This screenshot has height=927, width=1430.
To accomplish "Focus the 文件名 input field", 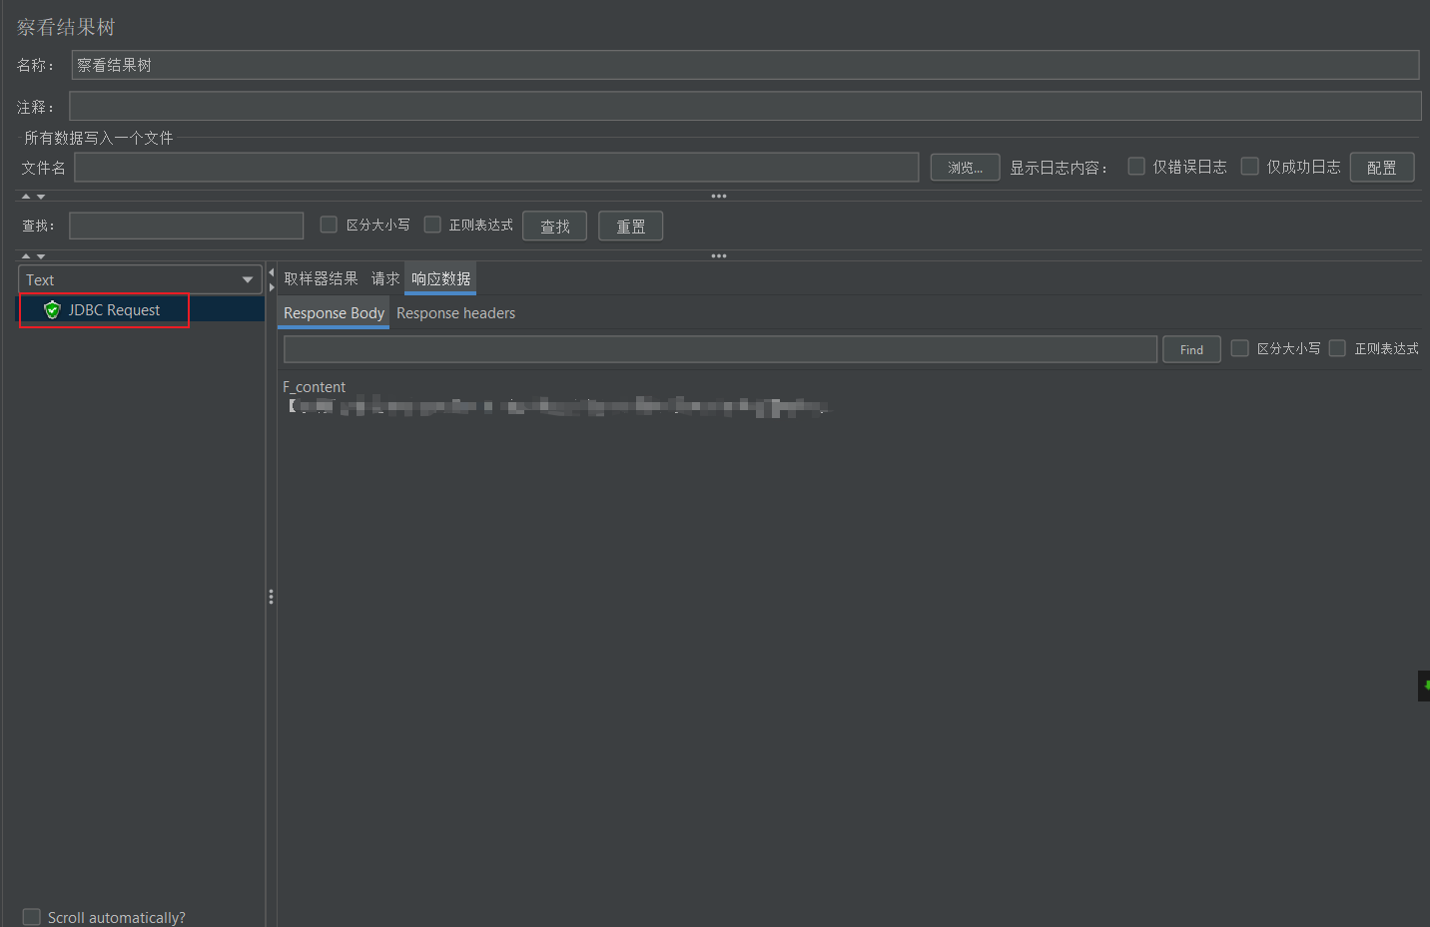I will 496,168.
